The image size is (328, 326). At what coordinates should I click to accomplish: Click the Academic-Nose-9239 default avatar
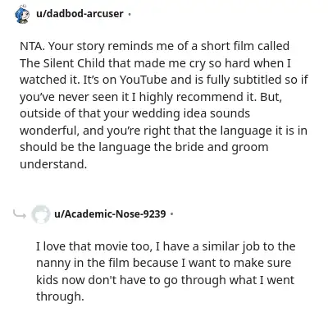pyautogui.click(x=41, y=214)
